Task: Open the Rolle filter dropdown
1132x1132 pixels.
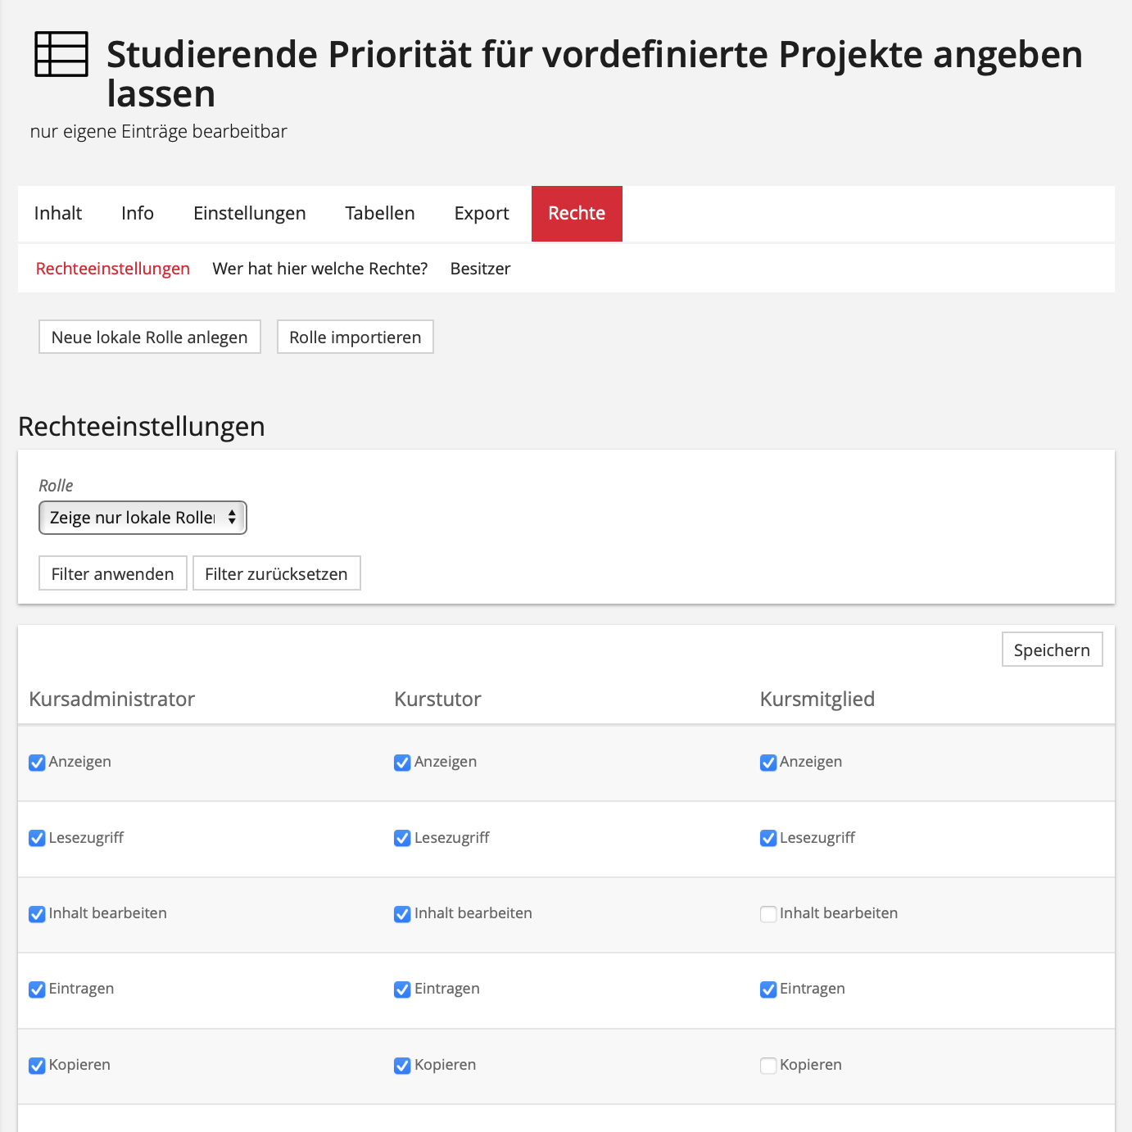Action: tap(143, 518)
